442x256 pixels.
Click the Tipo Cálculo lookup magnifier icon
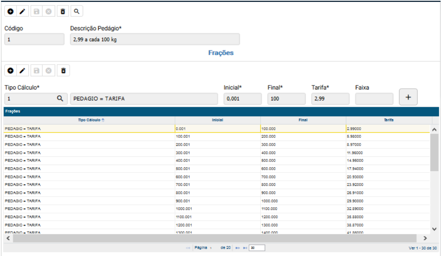tap(60, 98)
